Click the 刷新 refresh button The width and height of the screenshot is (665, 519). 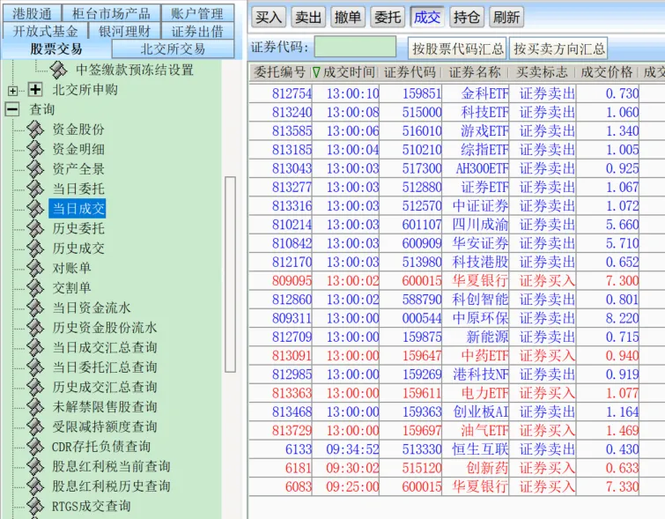[x=506, y=17]
